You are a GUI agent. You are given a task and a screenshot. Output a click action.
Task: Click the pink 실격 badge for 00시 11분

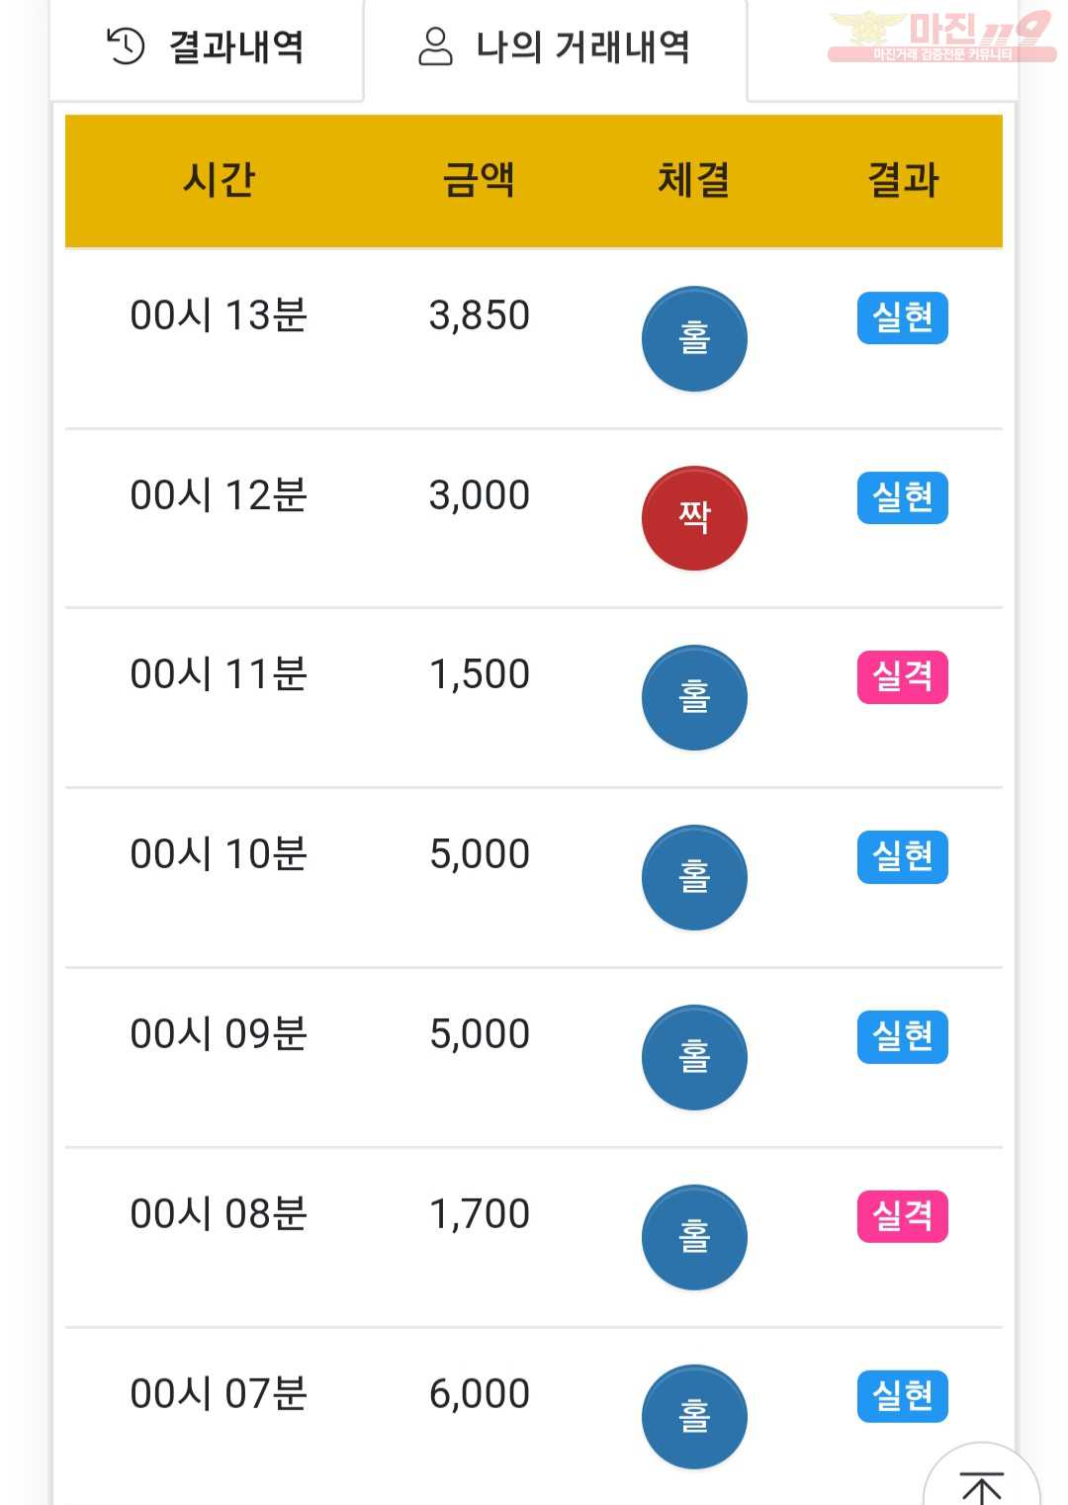coord(902,677)
